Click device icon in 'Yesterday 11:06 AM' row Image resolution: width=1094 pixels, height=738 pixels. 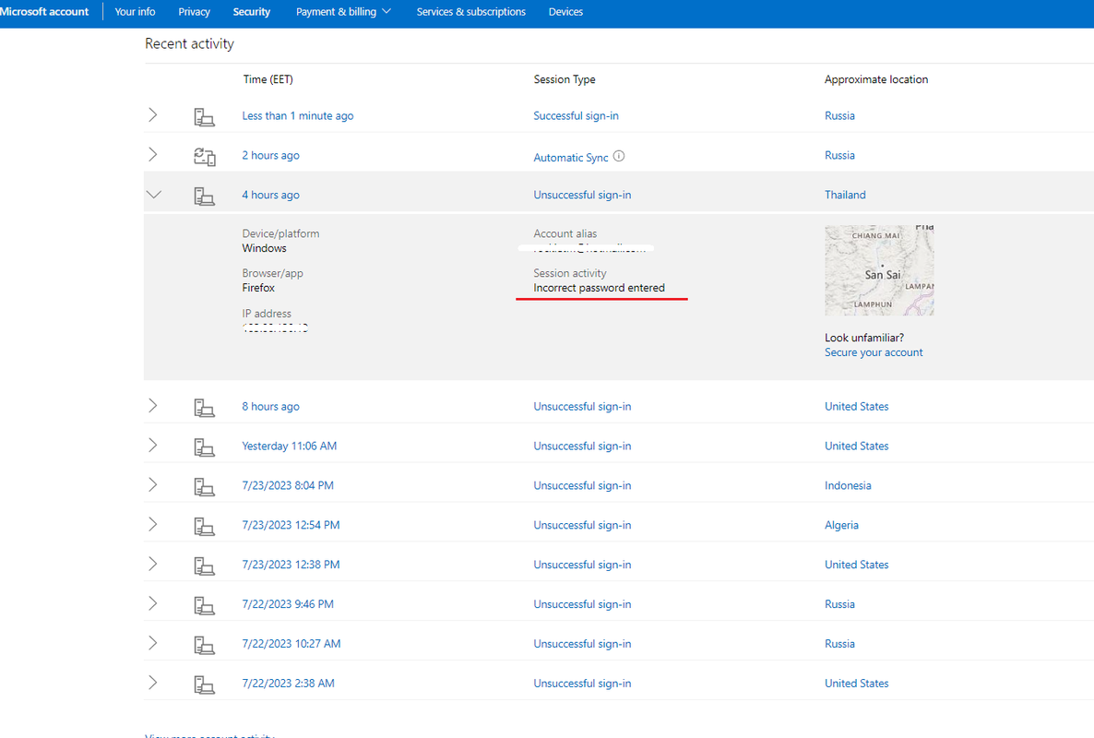point(204,446)
